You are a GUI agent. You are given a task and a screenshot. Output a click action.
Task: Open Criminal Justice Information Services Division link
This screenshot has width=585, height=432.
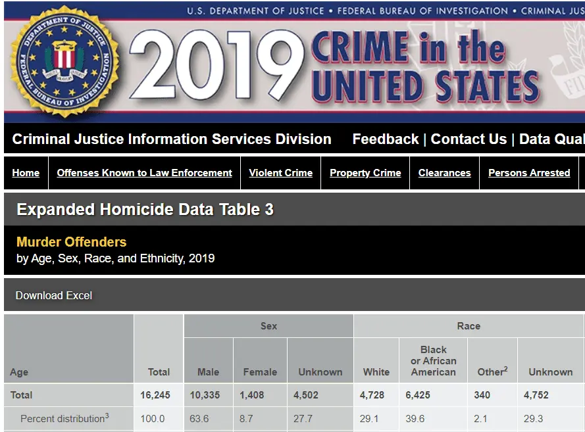(172, 139)
